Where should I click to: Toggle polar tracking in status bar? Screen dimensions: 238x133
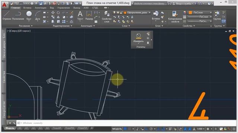(151, 129)
